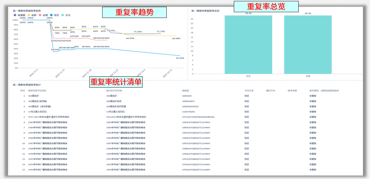Click search term 100DGMGMCD cell

click(190, 107)
